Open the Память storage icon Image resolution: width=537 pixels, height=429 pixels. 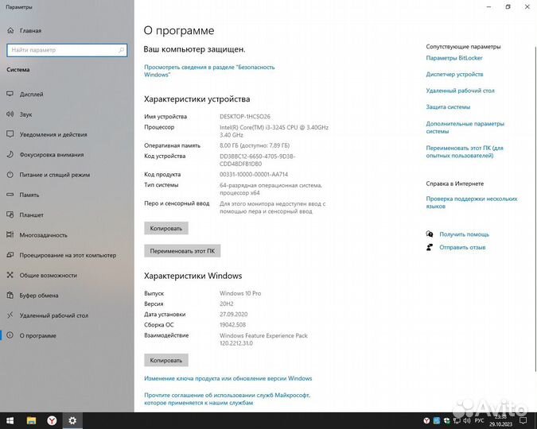coord(10,195)
